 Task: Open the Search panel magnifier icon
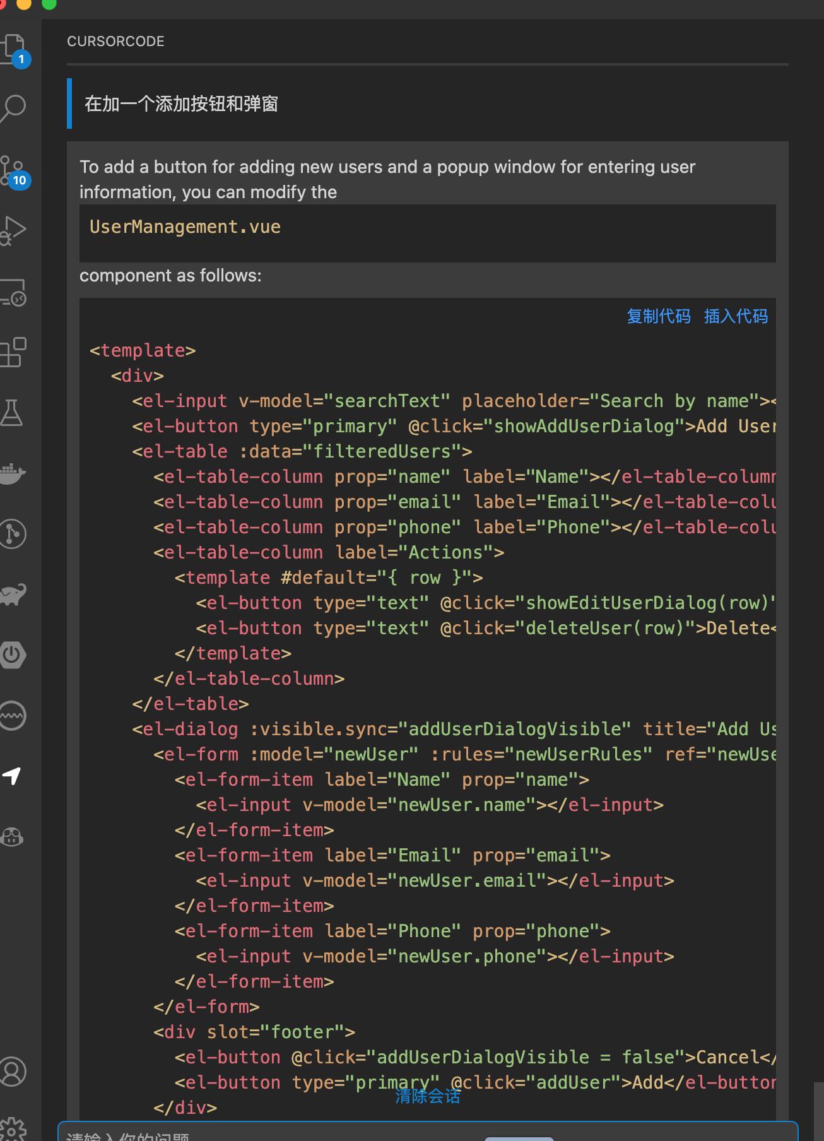coord(14,108)
